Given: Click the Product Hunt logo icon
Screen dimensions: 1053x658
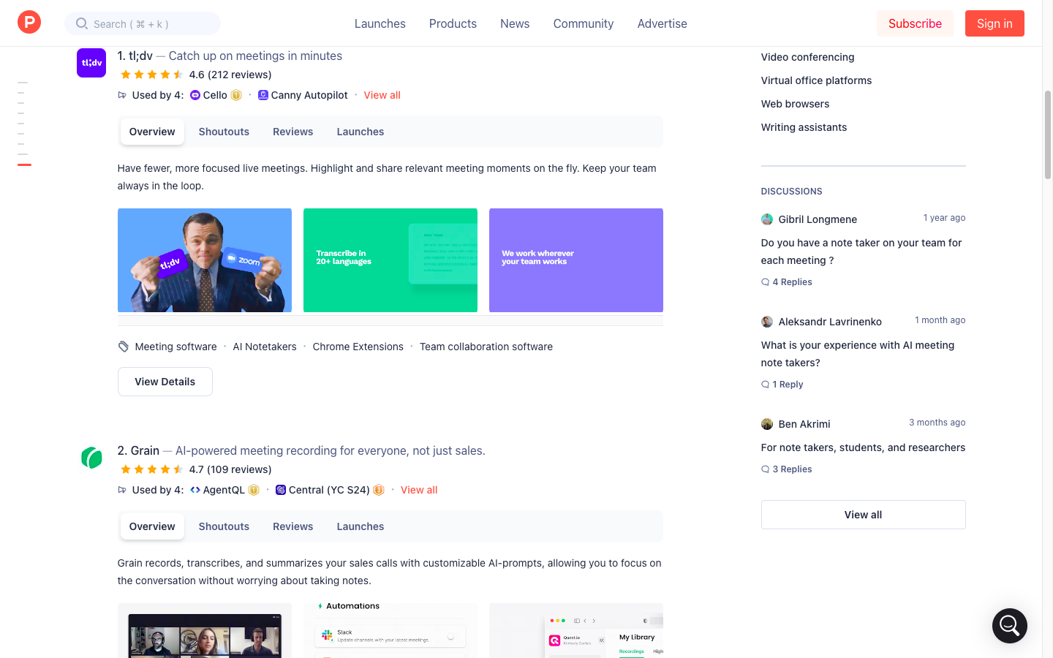Looking at the screenshot, I should click(x=29, y=23).
